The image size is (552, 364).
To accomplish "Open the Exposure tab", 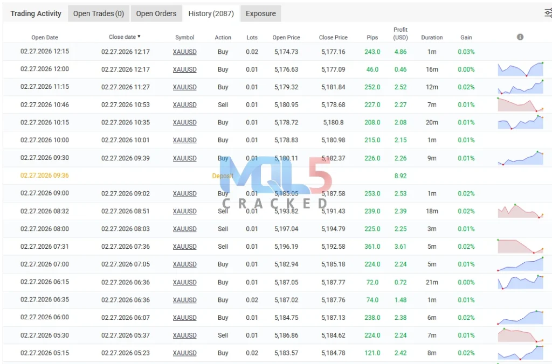I will (260, 13).
